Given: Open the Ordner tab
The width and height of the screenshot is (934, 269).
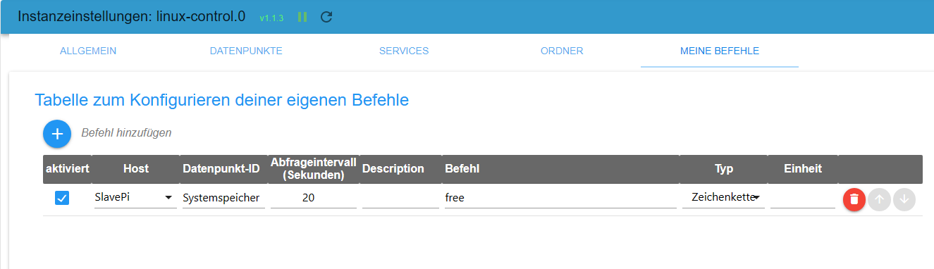Looking at the screenshot, I should (x=562, y=51).
